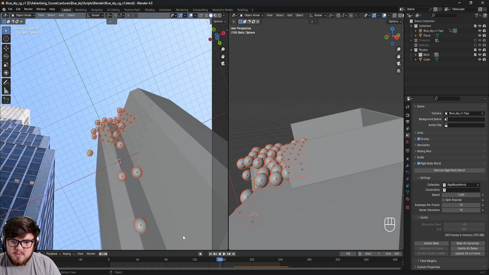The width and height of the screenshot is (489, 275).
Task: Select the Move tool in left toolbar
Action: point(6,48)
